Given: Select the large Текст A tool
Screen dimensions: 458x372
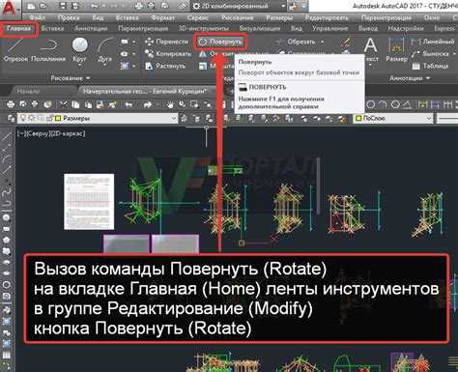Looking at the screenshot, I should click(370, 50).
